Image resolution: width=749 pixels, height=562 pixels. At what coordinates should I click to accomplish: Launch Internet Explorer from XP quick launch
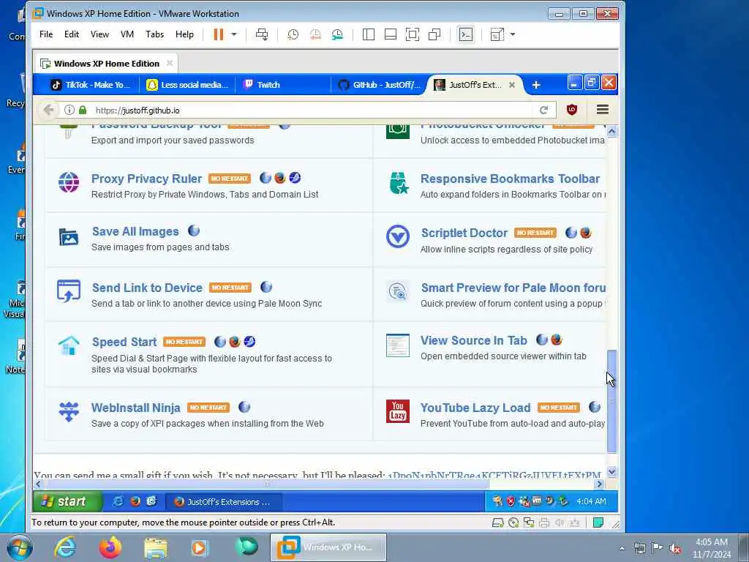[x=118, y=501]
